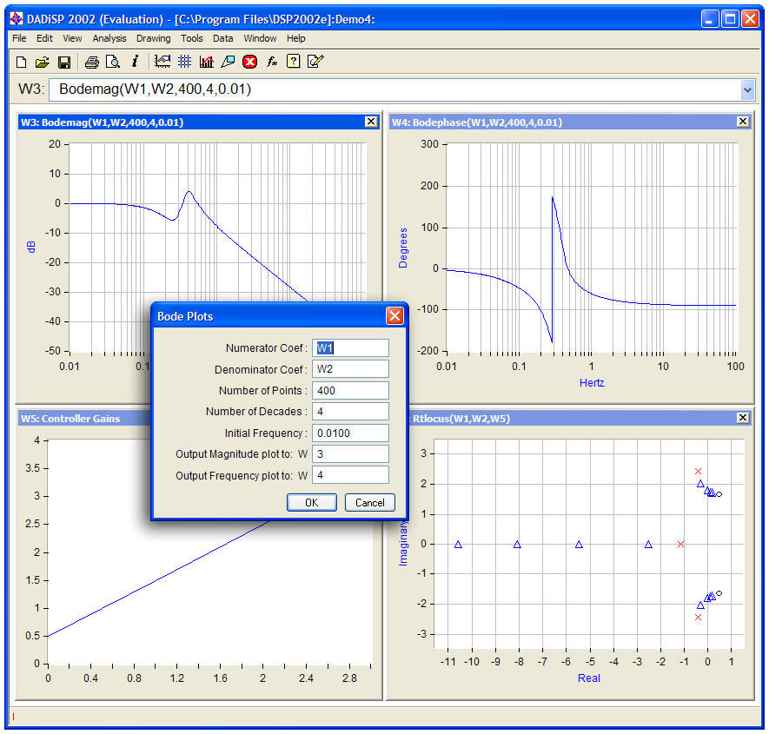Screen dimensions: 769x734
Task: Click the W3 formula entry field
Action: pyautogui.click(x=394, y=89)
